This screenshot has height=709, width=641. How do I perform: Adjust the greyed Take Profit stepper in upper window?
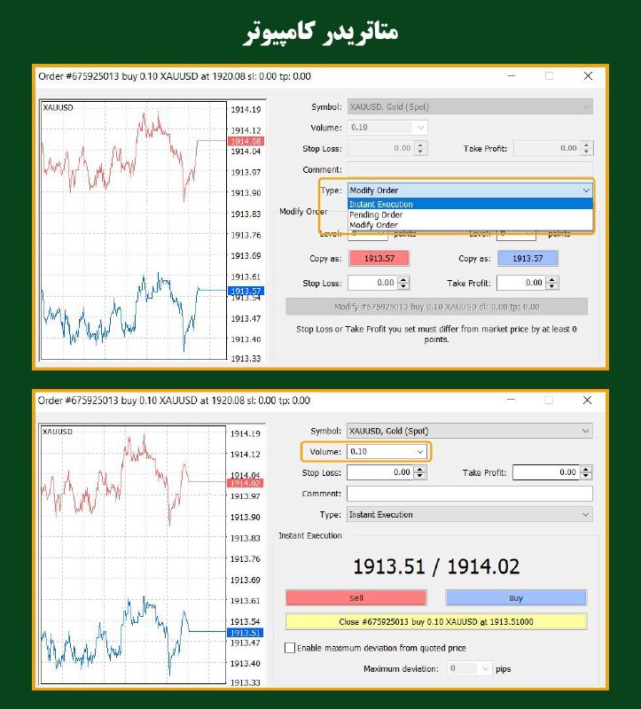pos(587,148)
